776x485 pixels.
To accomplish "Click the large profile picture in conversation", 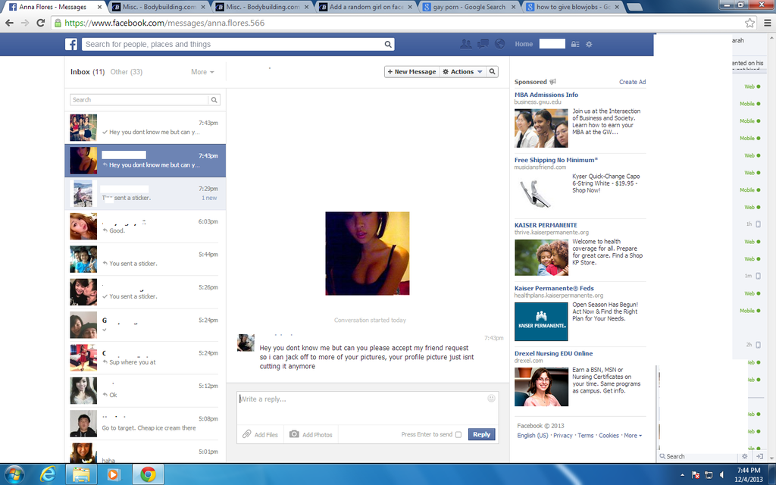I will coord(368,253).
